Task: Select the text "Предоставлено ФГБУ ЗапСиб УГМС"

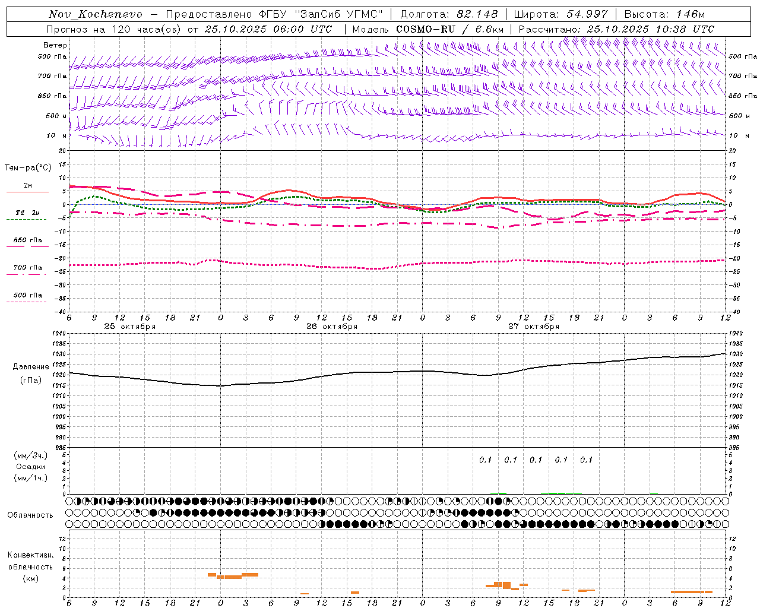Action: pyautogui.click(x=274, y=14)
